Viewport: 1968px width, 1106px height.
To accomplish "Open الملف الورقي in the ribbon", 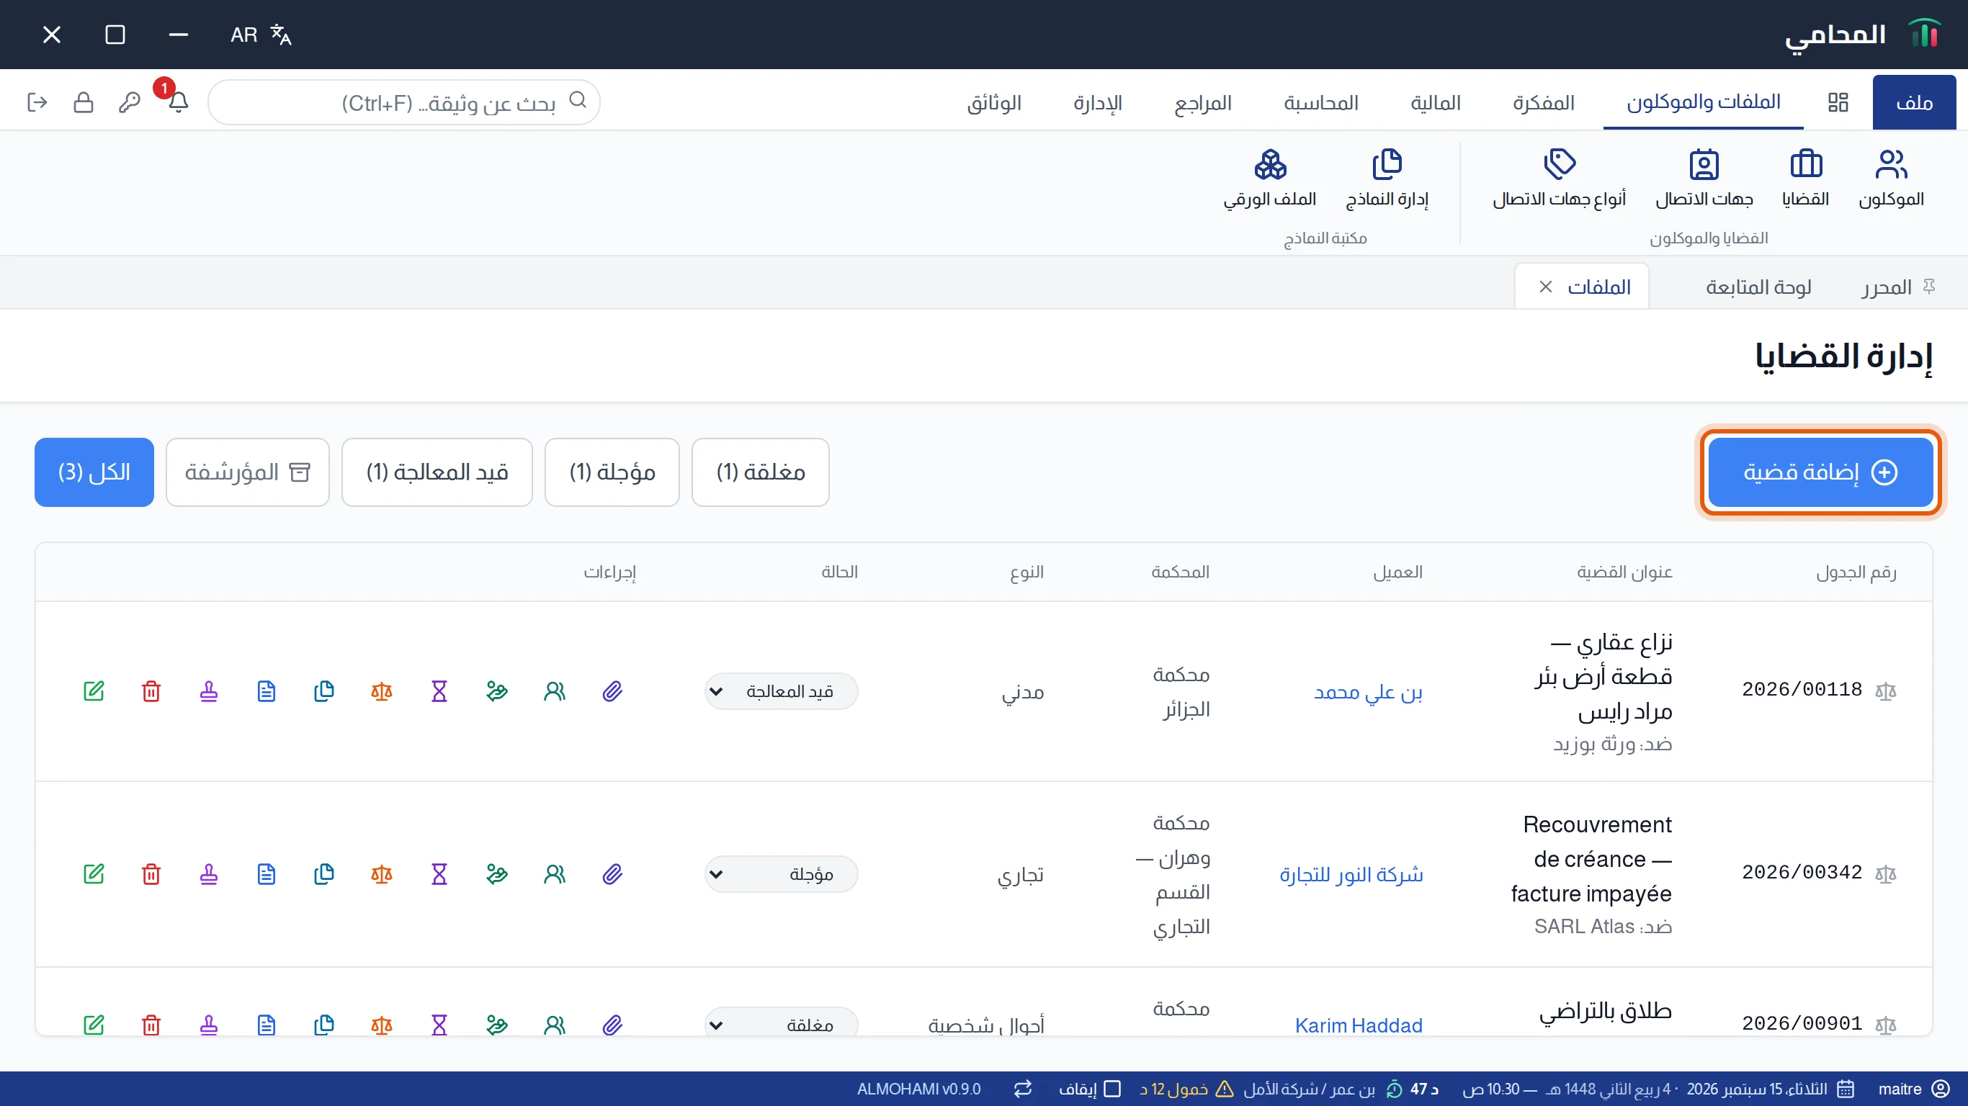I will coord(1270,179).
